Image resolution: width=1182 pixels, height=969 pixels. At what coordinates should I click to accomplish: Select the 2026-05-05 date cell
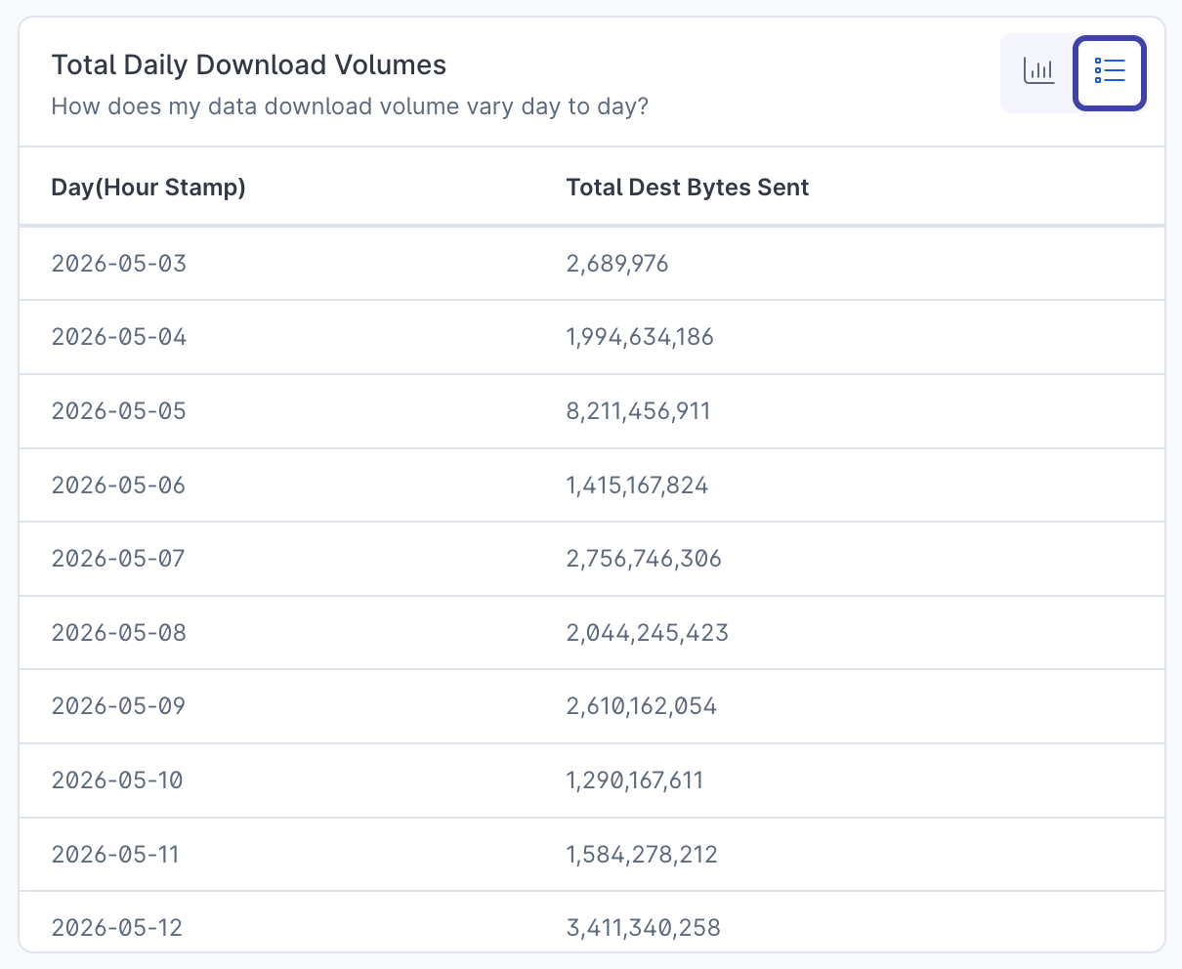pyautogui.click(x=119, y=411)
